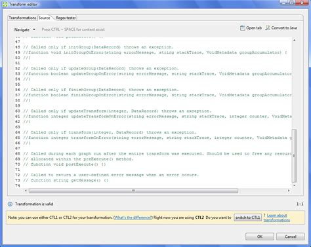Click the vertical scrollbar thumb
The width and height of the screenshot is (311, 247).
[295, 155]
